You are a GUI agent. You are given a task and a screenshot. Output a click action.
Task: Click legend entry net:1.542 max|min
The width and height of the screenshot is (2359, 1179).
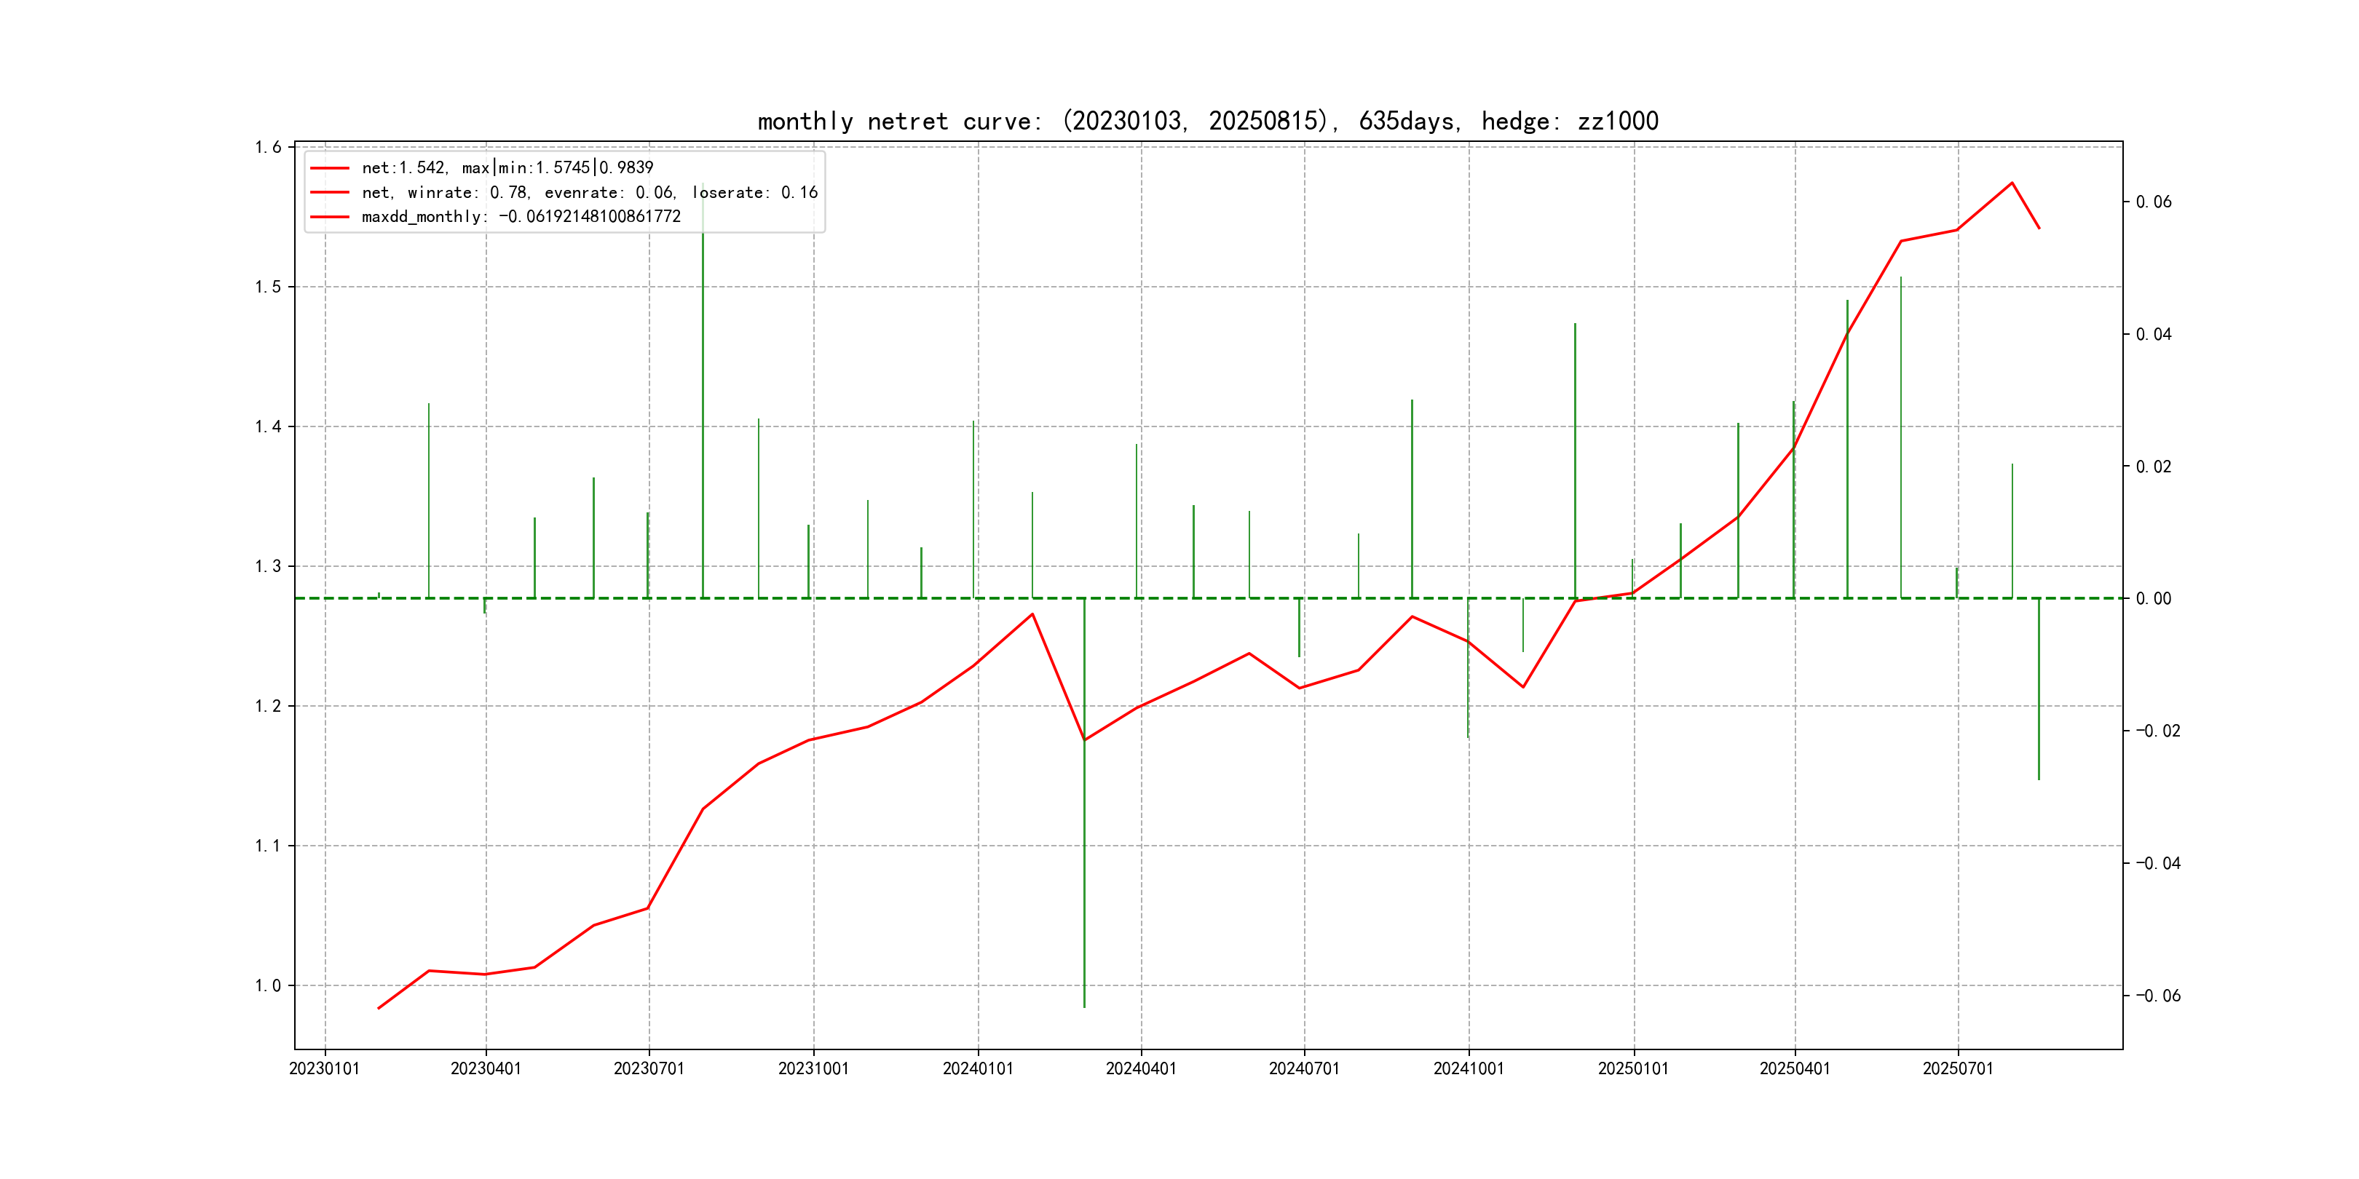(507, 167)
